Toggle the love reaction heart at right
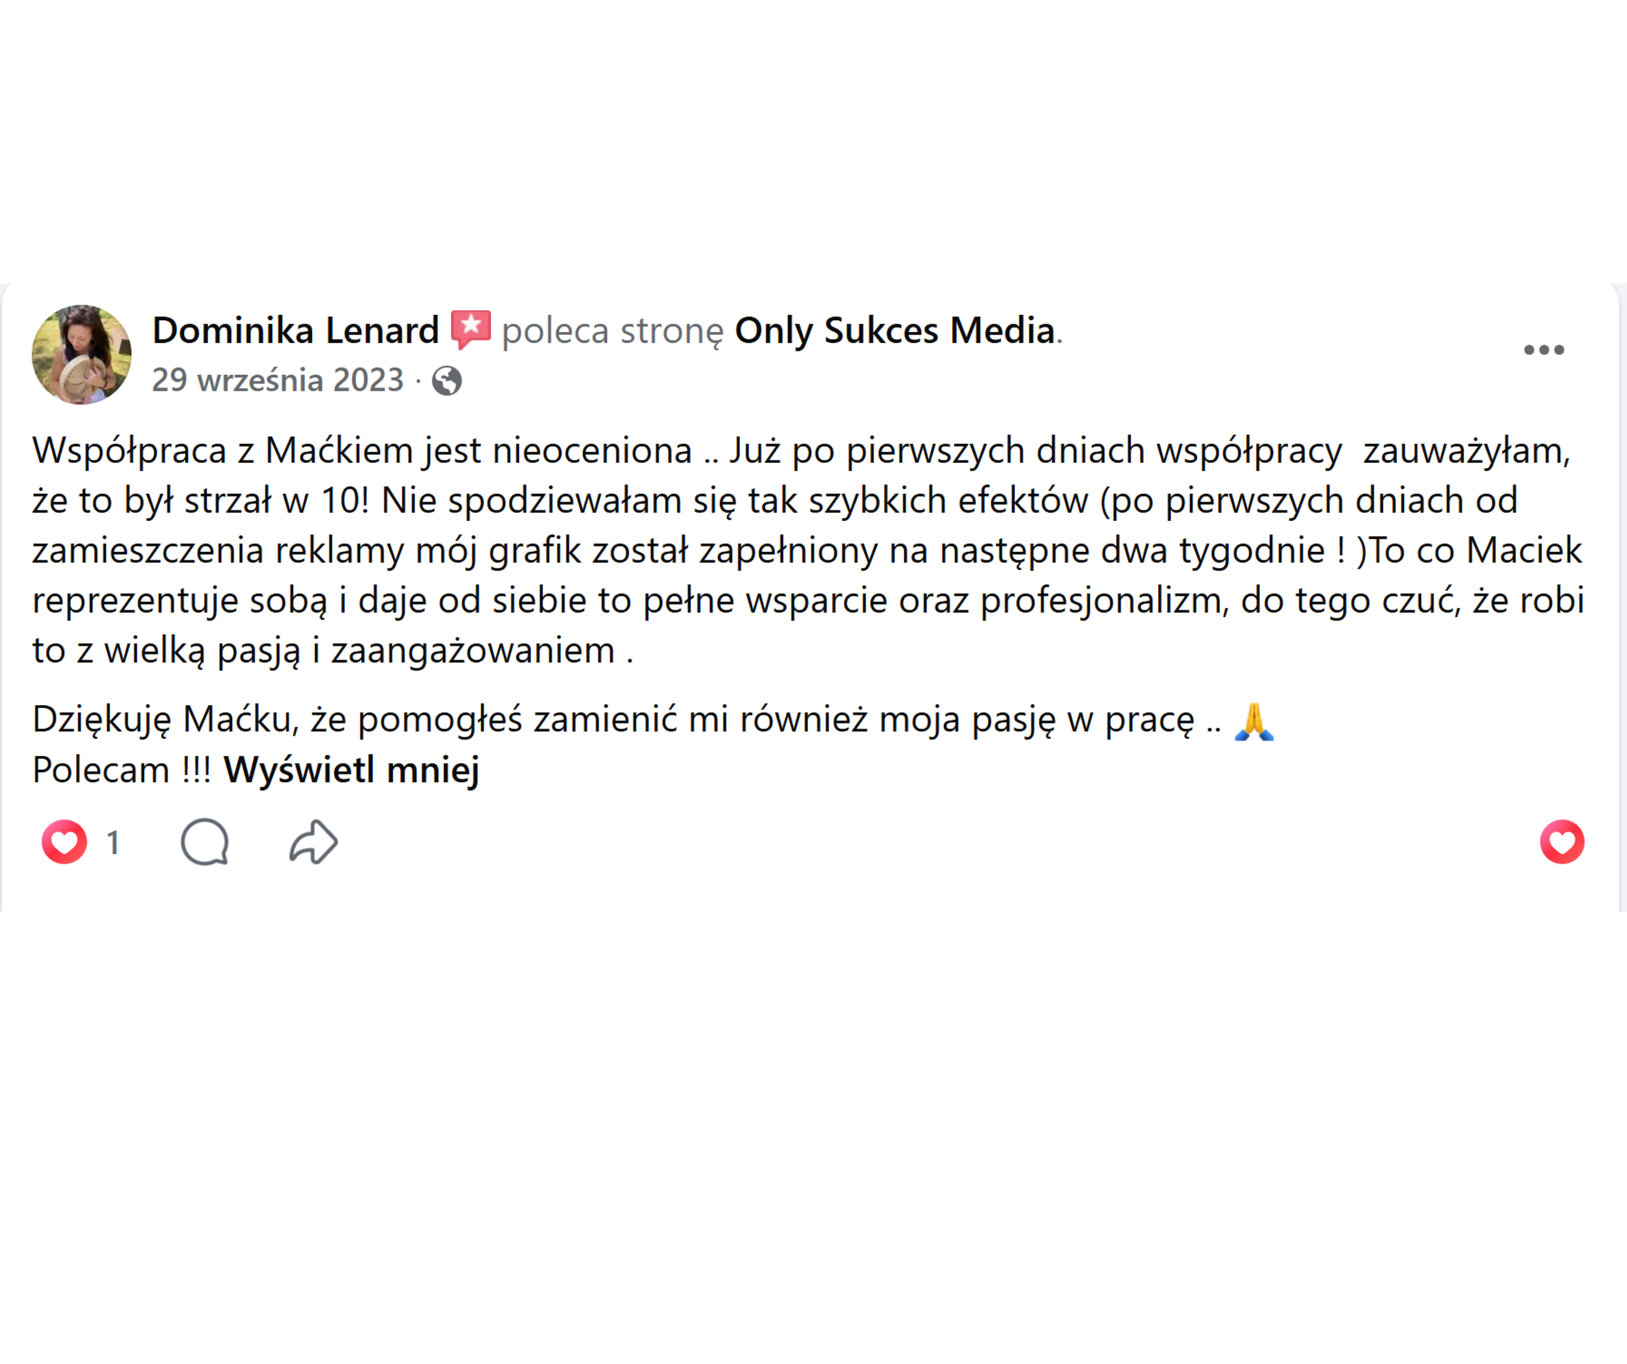The width and height of the screenshot is (1627, 1364). click(1562, 842)
